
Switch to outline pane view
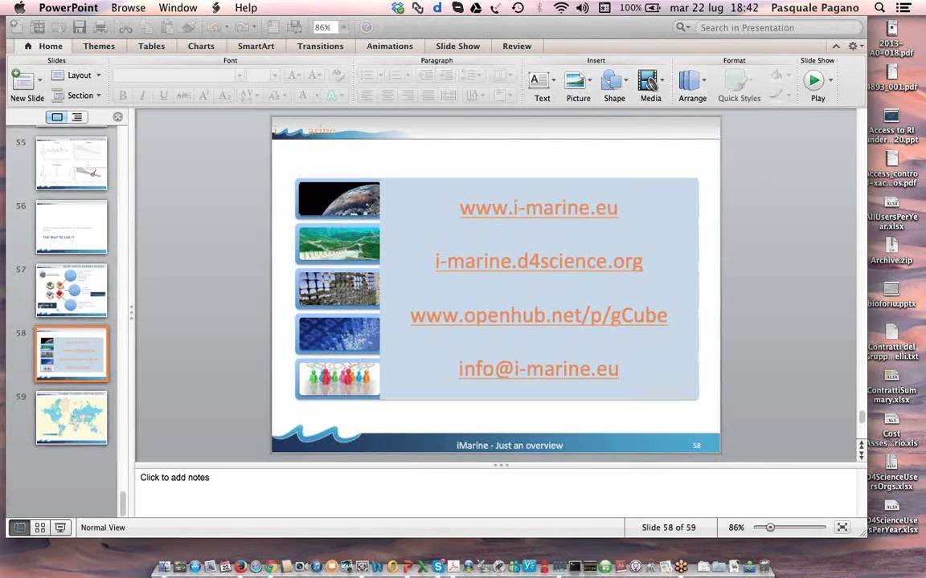(x=77, y=116)
